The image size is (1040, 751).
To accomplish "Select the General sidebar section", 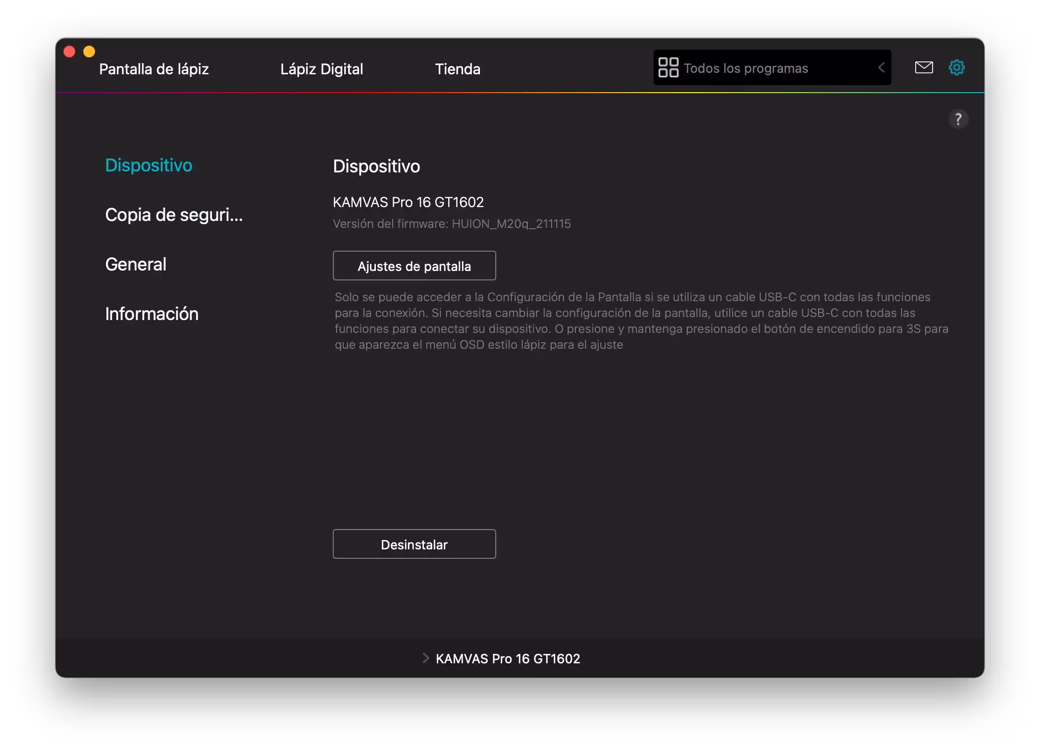I will click(x=136, y=264).
